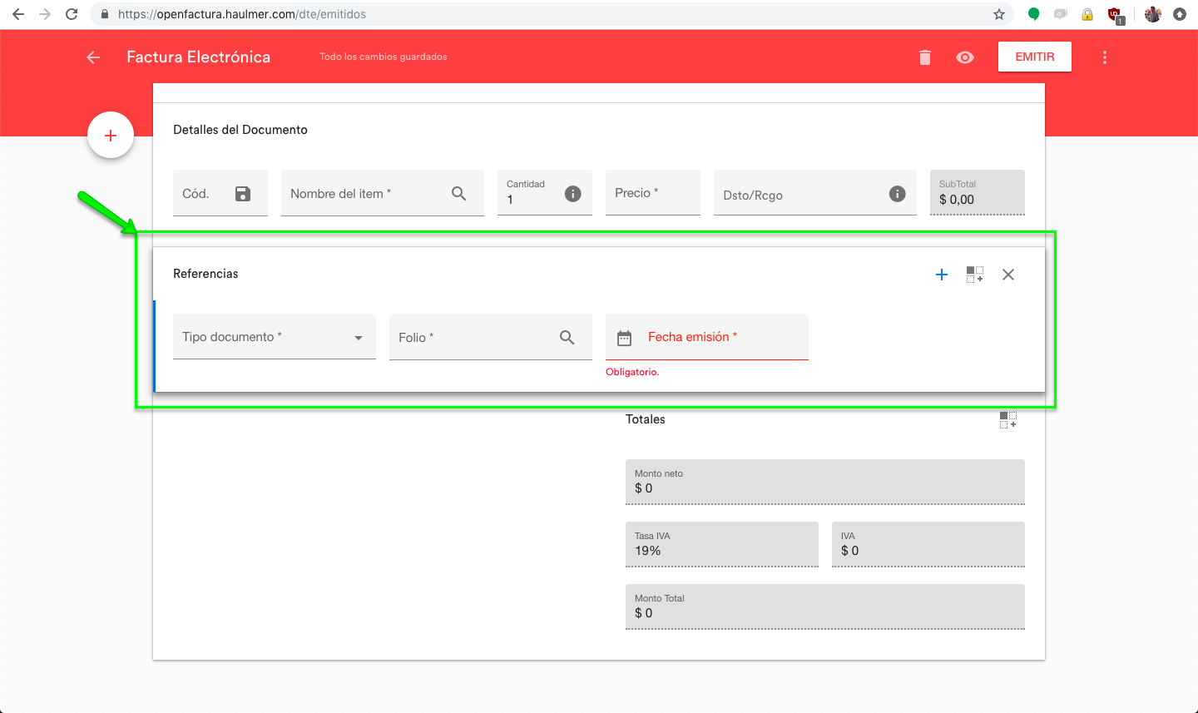The image size is (1198, 713).
Task: Show info for the Cantidad field
Action: (x=572, y=194)
